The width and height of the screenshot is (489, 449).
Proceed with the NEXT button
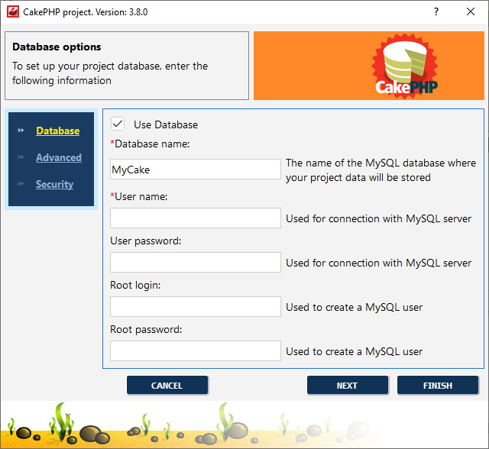coord(348,386)
